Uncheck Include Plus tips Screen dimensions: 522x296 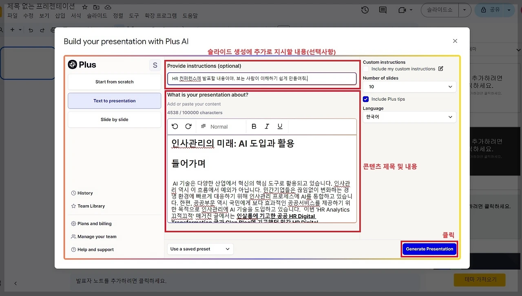(x=366, y=99)
